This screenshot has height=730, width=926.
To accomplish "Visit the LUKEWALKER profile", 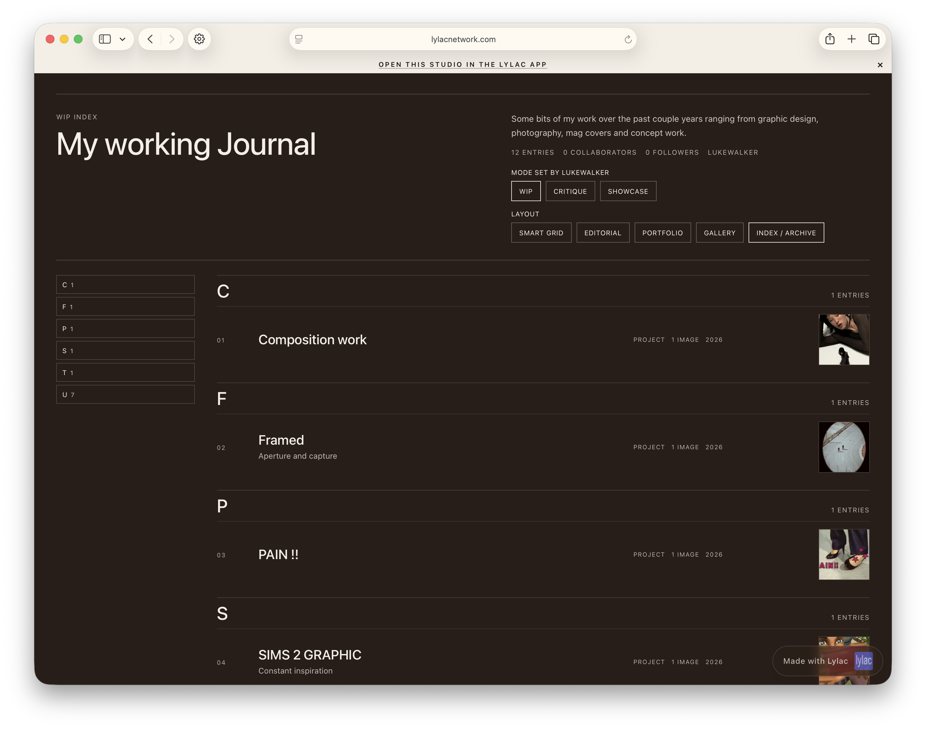I will (x=733, y=152).
